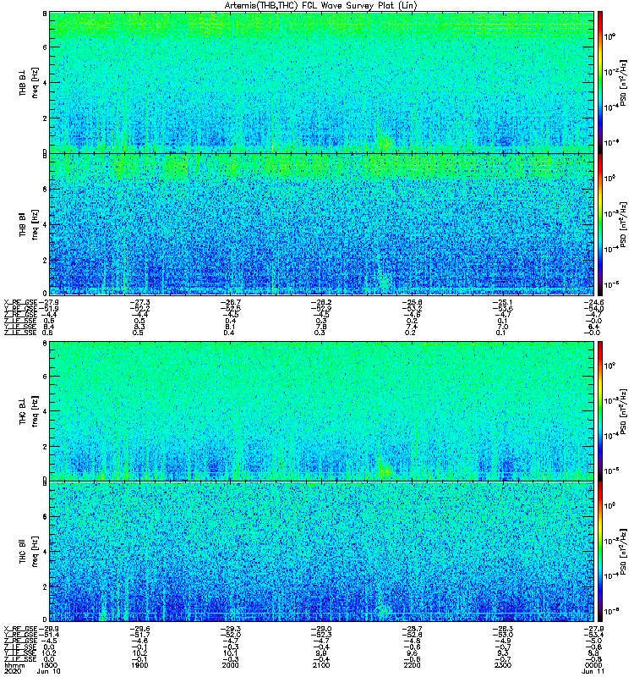Click the 2020 year label
This screenshot has height=677, width=634.
(12, 671)
